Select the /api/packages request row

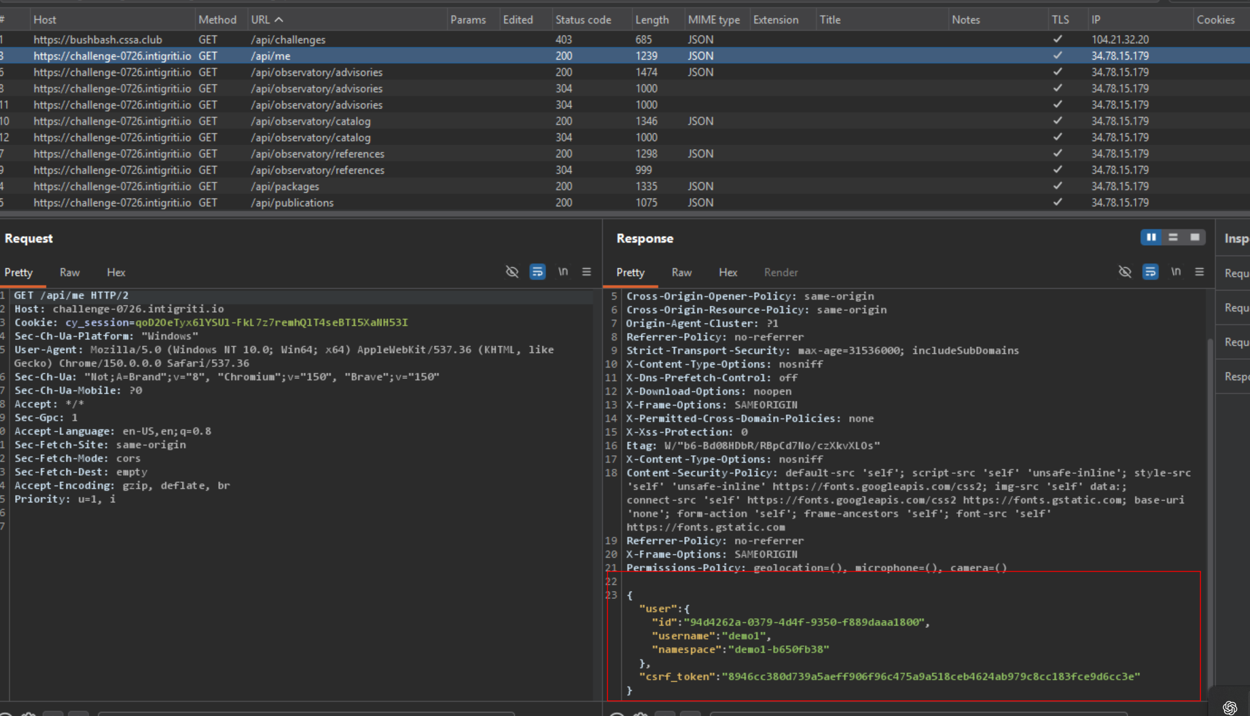pos(625,186)
